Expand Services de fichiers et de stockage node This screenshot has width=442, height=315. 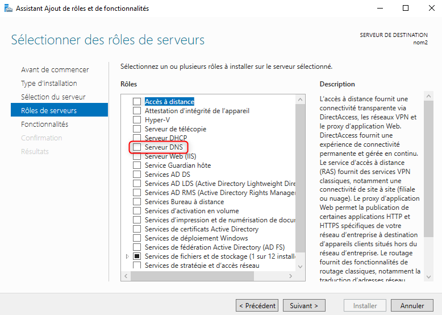point(127,256)
